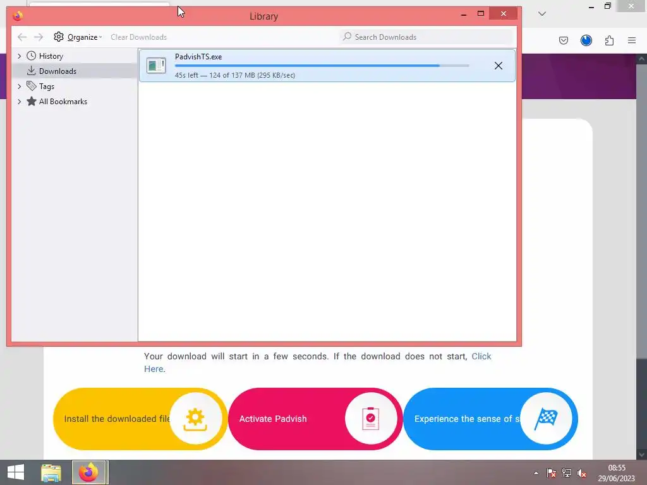The height and width of the screenshot is (485, 647).
Task: Show hidden system tray icons
Action: tap(536, 473)
